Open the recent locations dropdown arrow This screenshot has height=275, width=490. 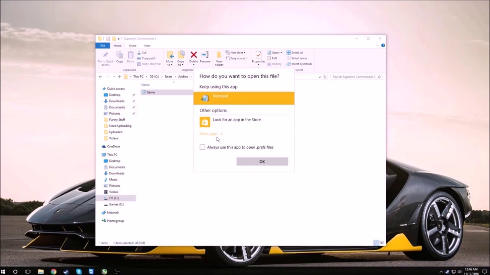click(x=114, y=77)
